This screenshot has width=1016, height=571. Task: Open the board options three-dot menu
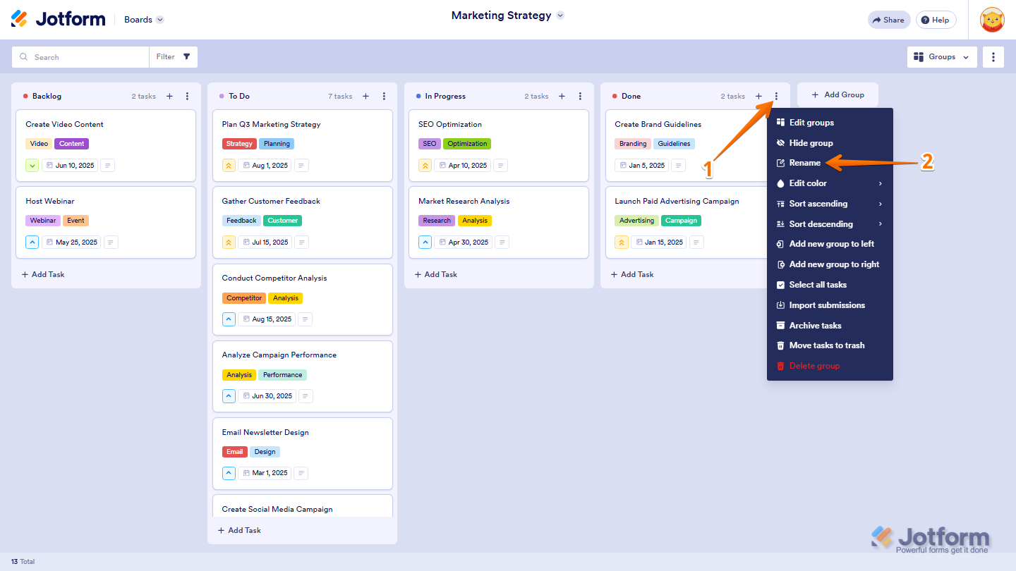(x=993, y=57)
